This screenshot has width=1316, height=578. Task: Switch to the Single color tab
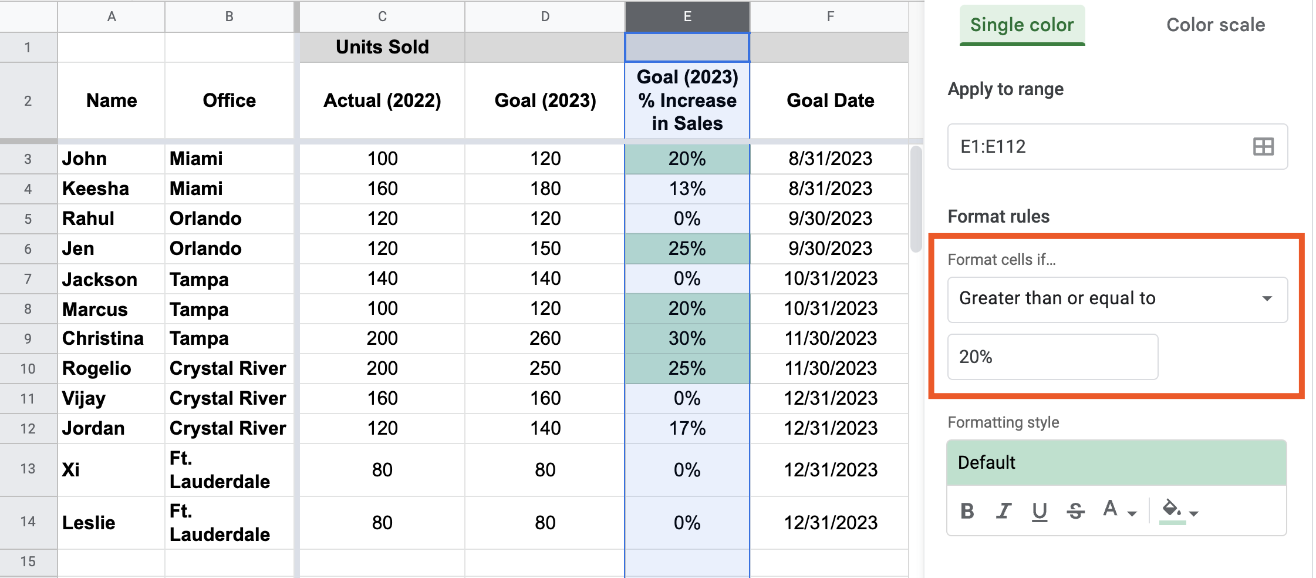click(x=1022, y=25)
